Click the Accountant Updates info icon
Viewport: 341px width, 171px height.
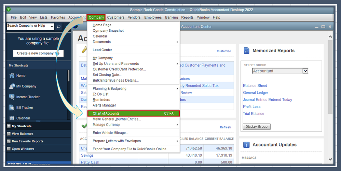(246, 145)
